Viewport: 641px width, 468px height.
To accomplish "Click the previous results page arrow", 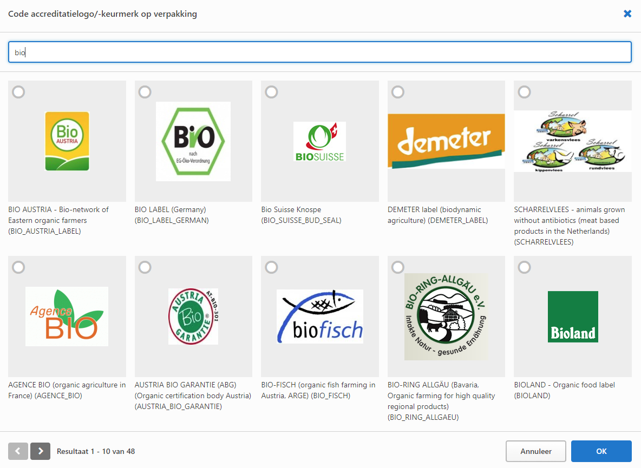I will tap(18, 451).
